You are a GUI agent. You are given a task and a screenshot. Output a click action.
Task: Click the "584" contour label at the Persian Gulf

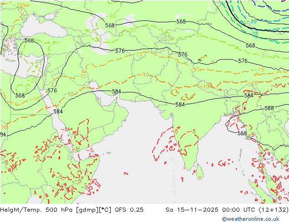pyautogui.click(x=117, y=91)
